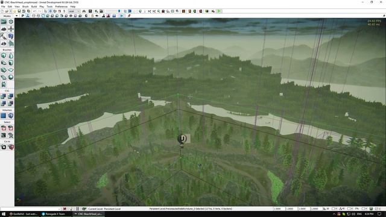Show selected actors only
Viewport: 386px width, 217px height.
pyautogui.click(x=4, y=128)
